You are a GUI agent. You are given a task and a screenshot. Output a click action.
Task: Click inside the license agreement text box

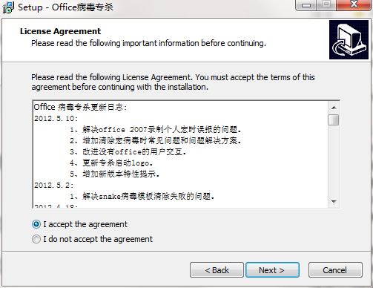(180, 154)
